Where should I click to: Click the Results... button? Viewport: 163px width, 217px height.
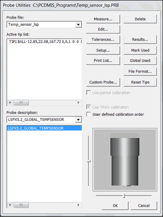(140, 40)
